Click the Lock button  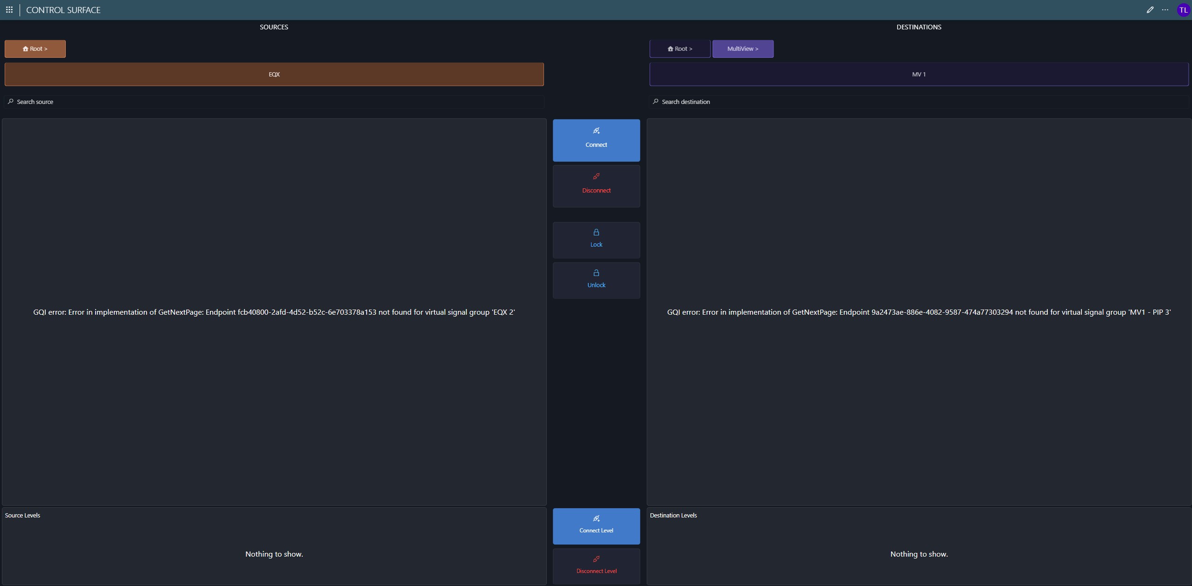[596, 240]
